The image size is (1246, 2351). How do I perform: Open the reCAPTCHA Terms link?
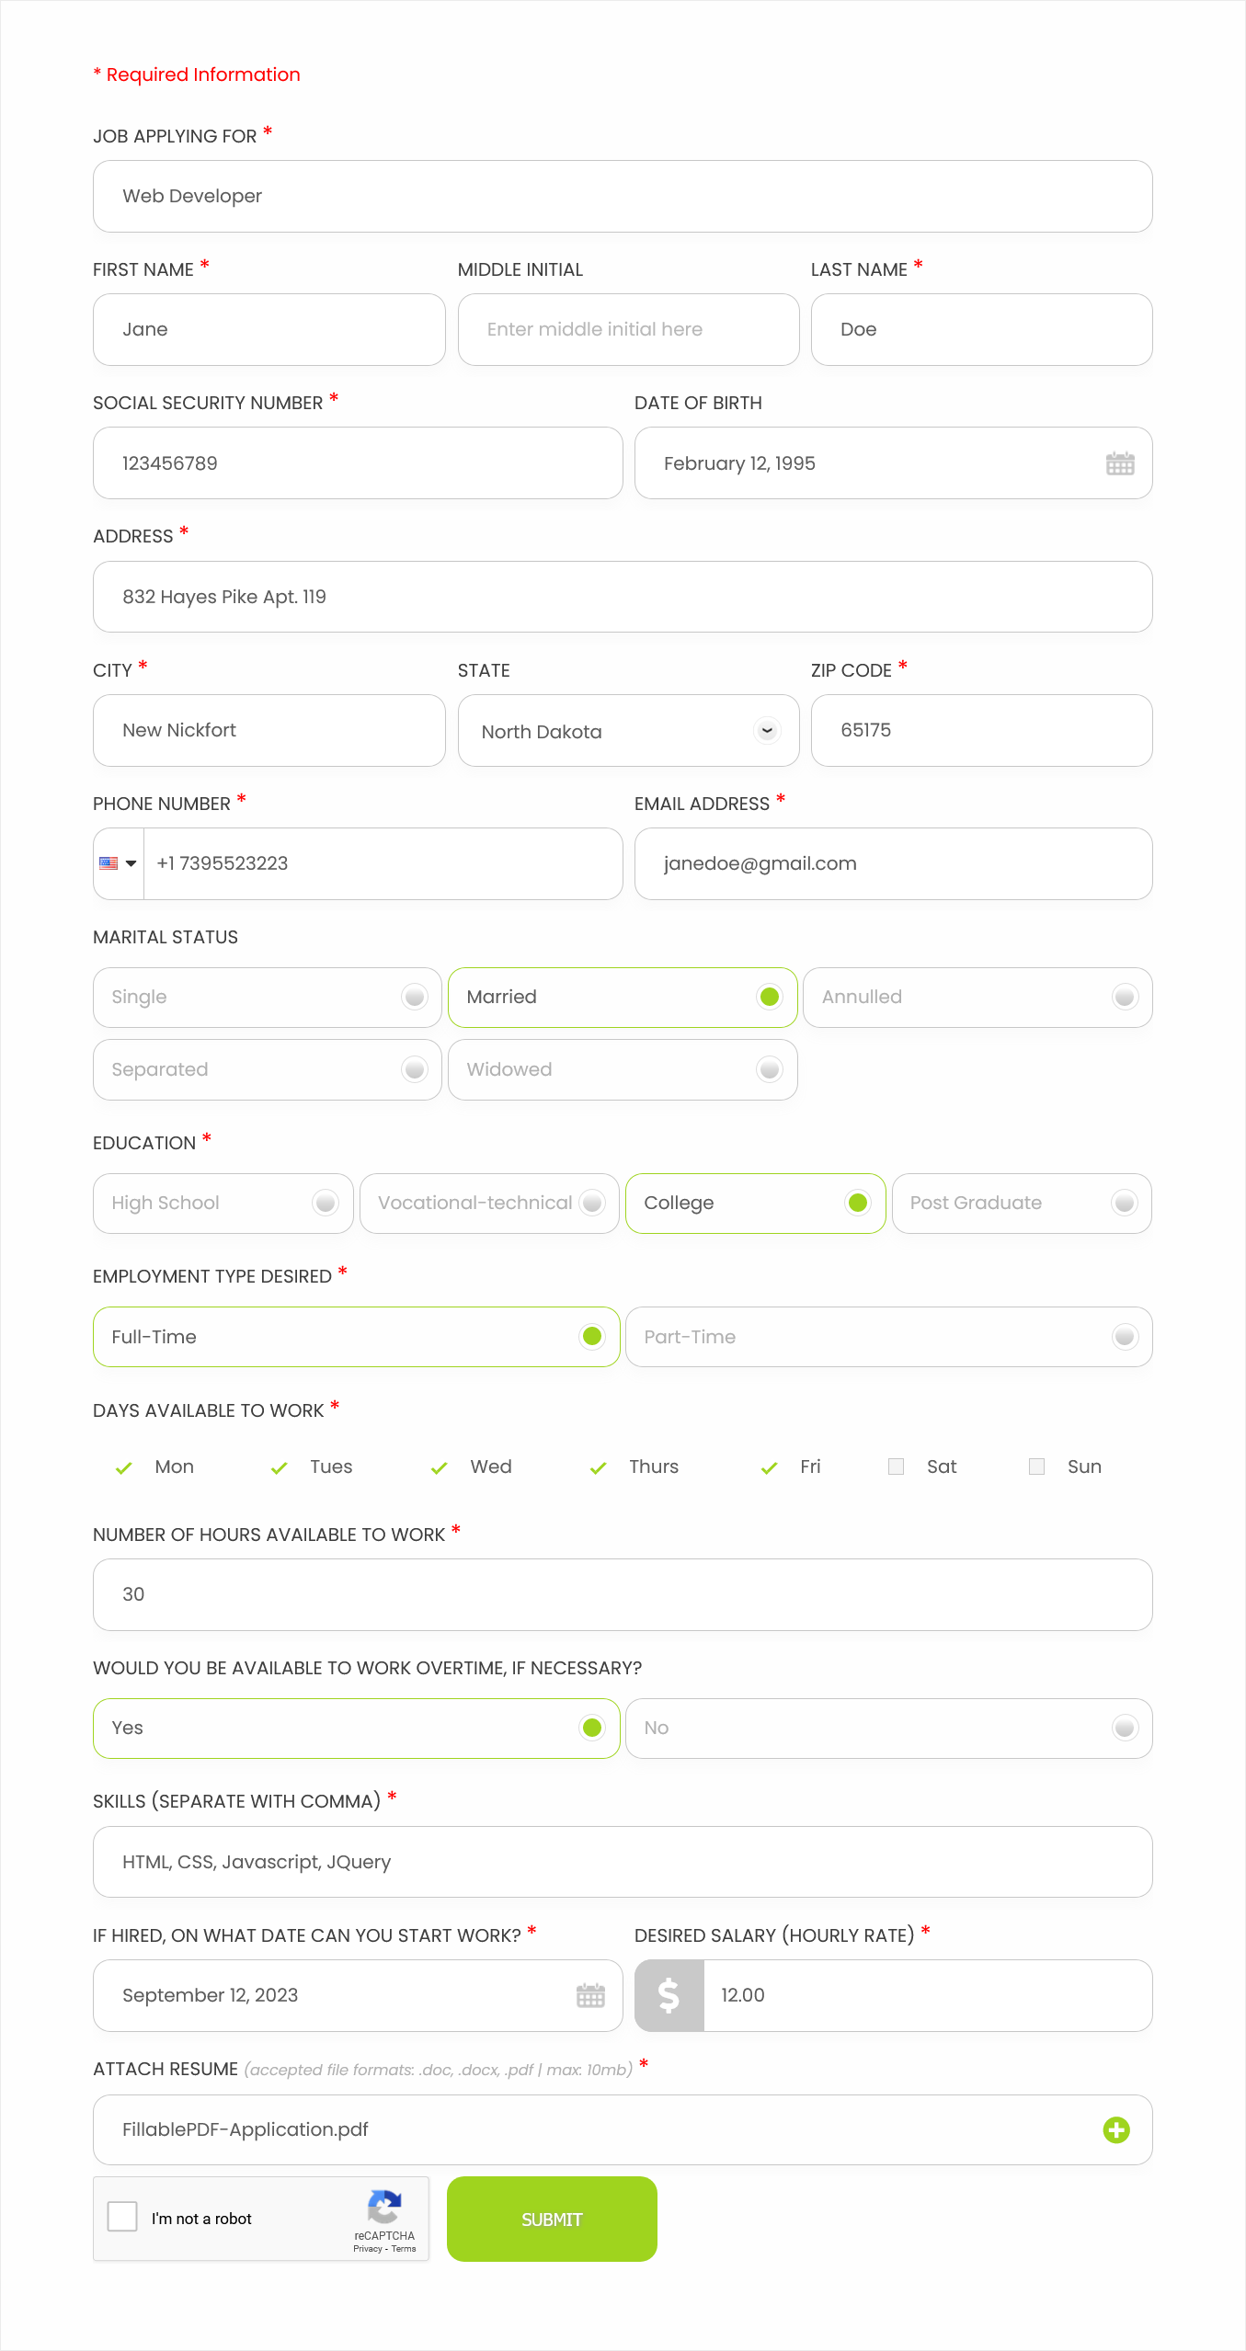click(x=404, y=2248)
